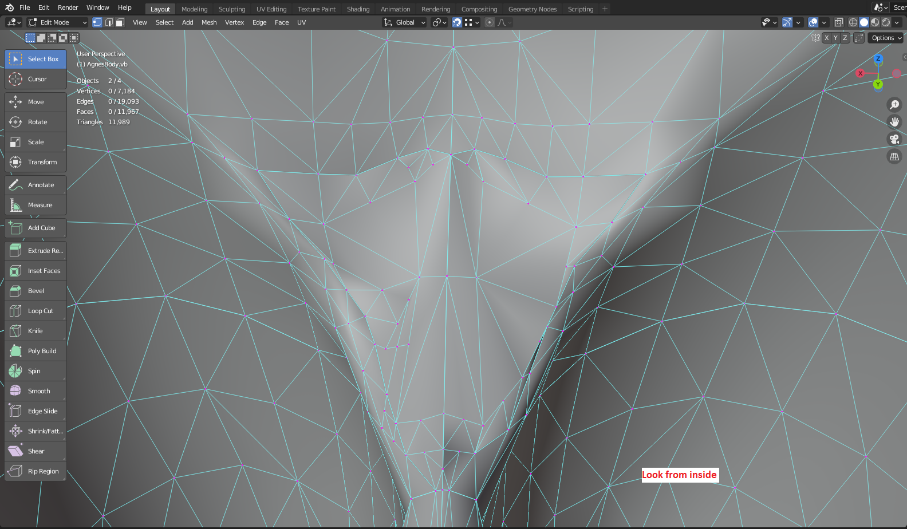Click the zoom view magnifier icon
907x529 pixels.
pyautogui.click(x=894, y=105)
